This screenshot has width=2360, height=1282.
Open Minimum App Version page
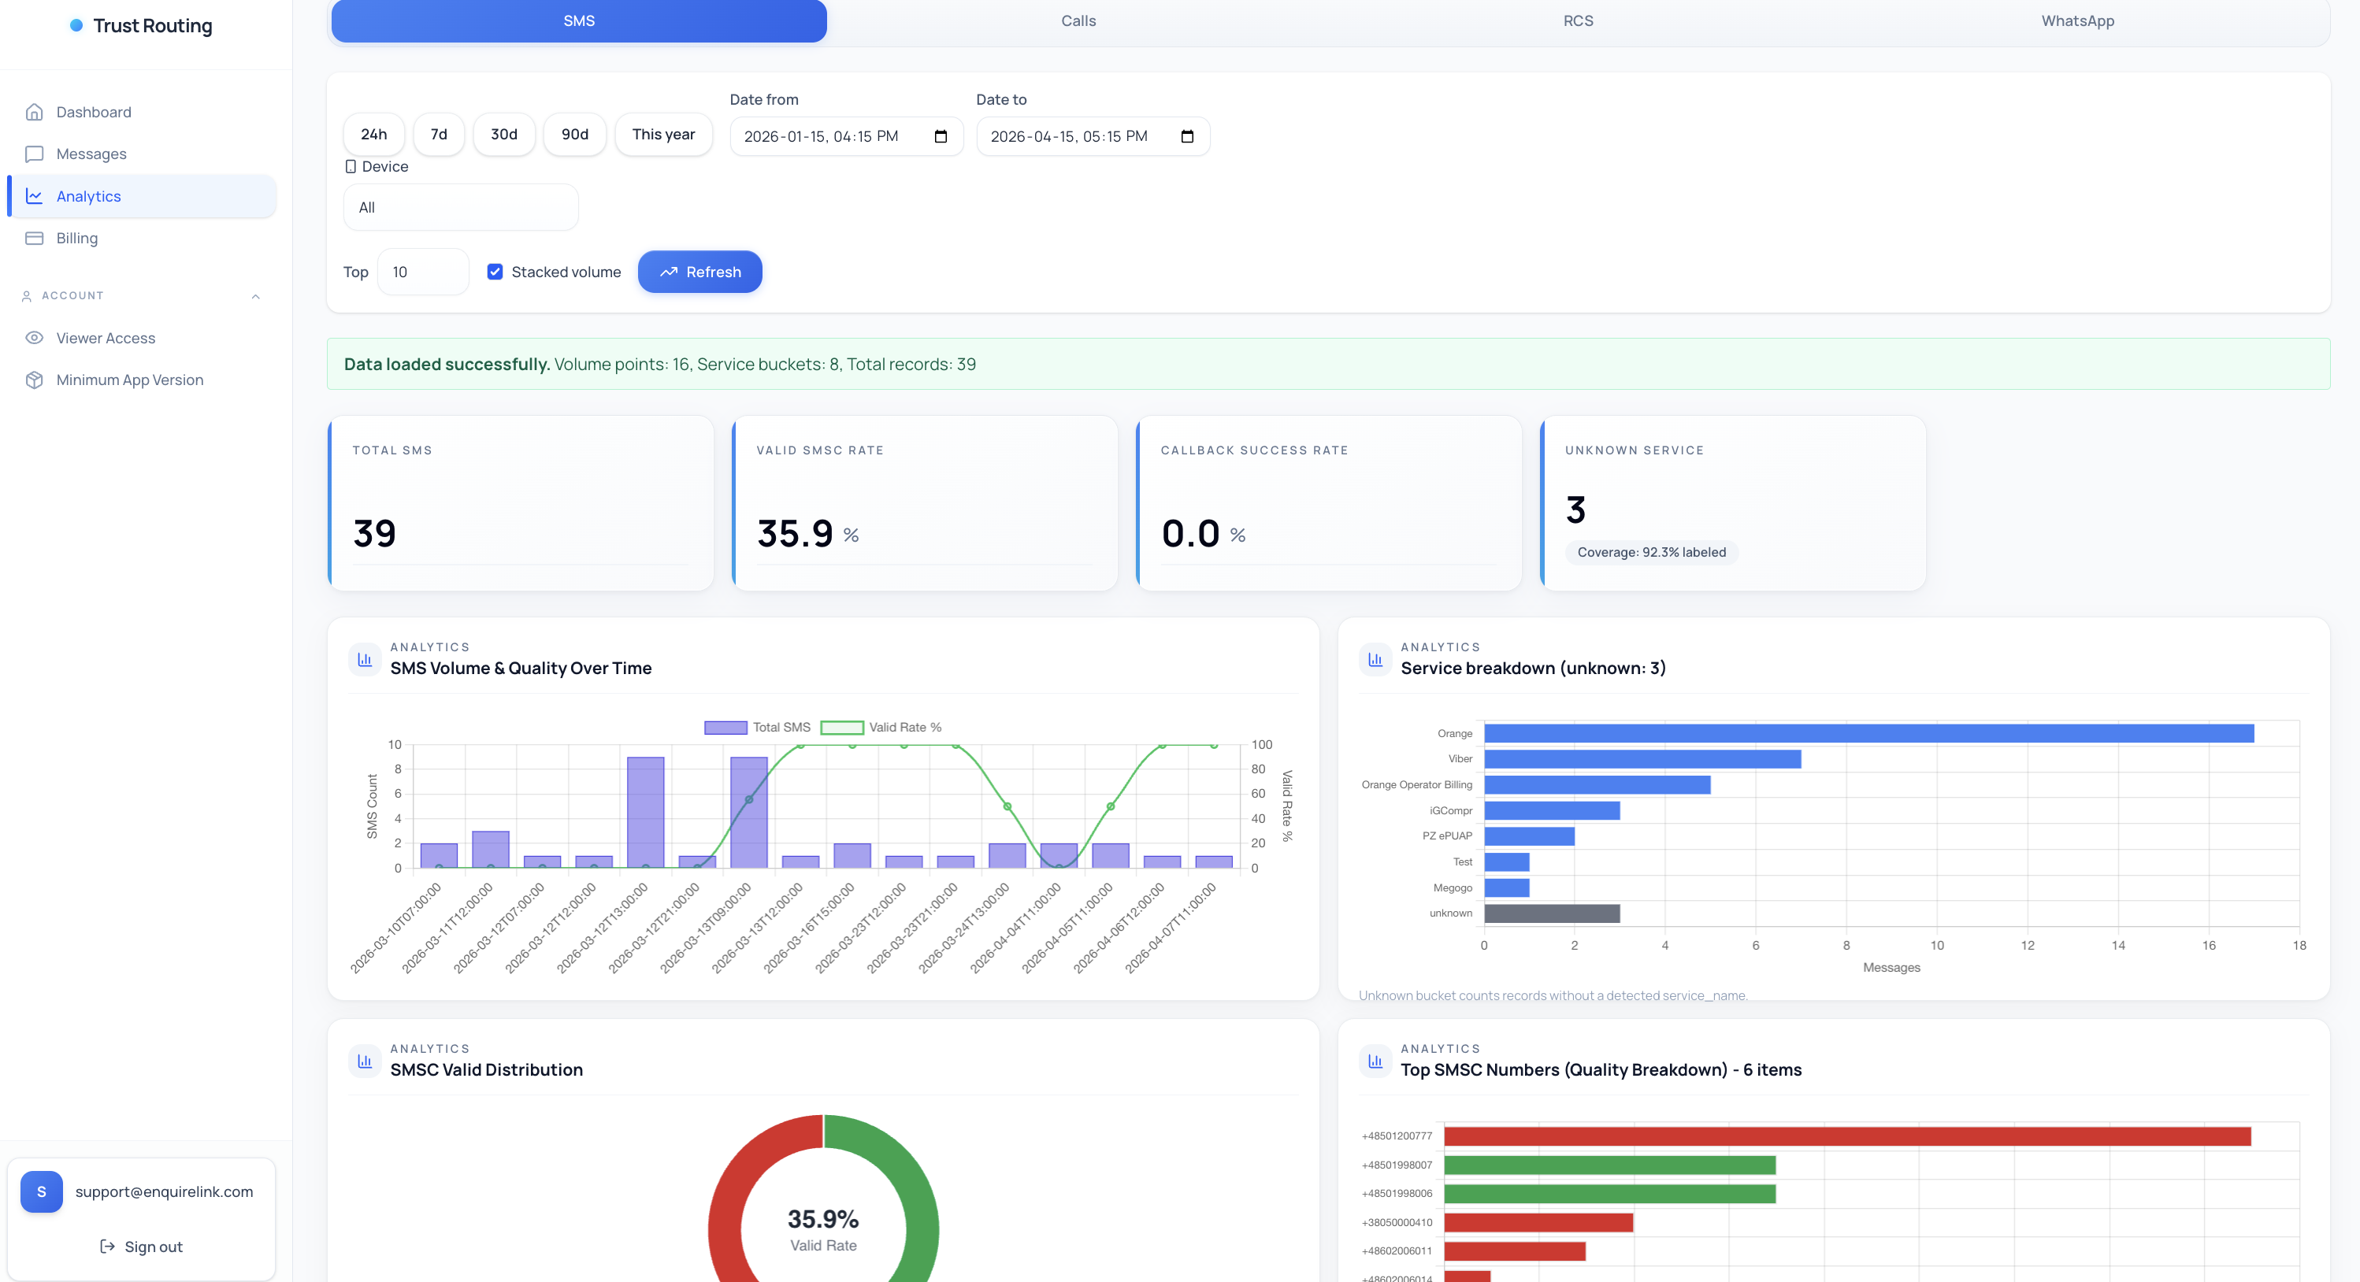[142, 380]
